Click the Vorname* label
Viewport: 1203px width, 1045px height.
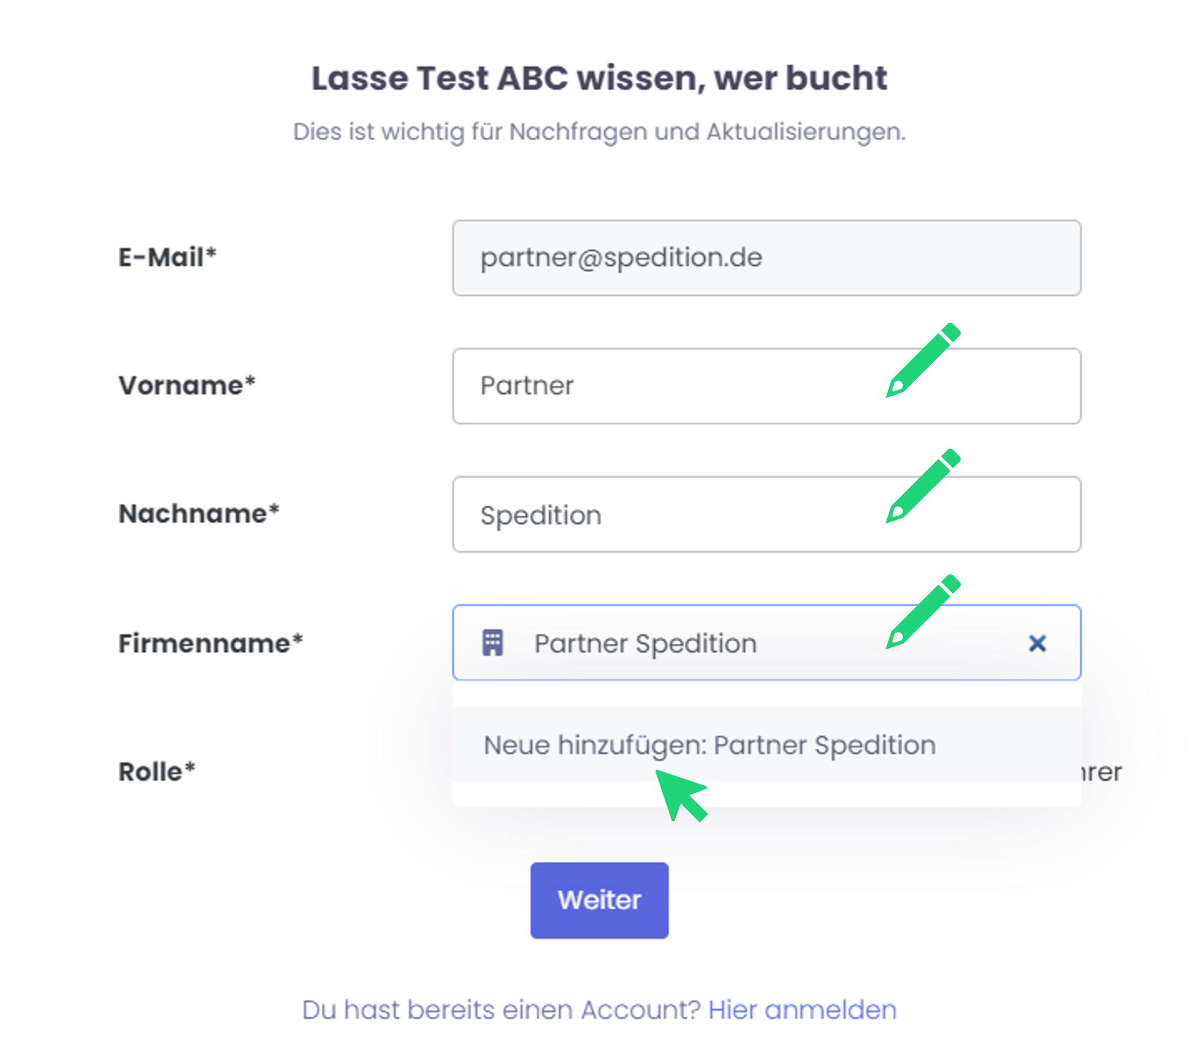click(187, 386)
